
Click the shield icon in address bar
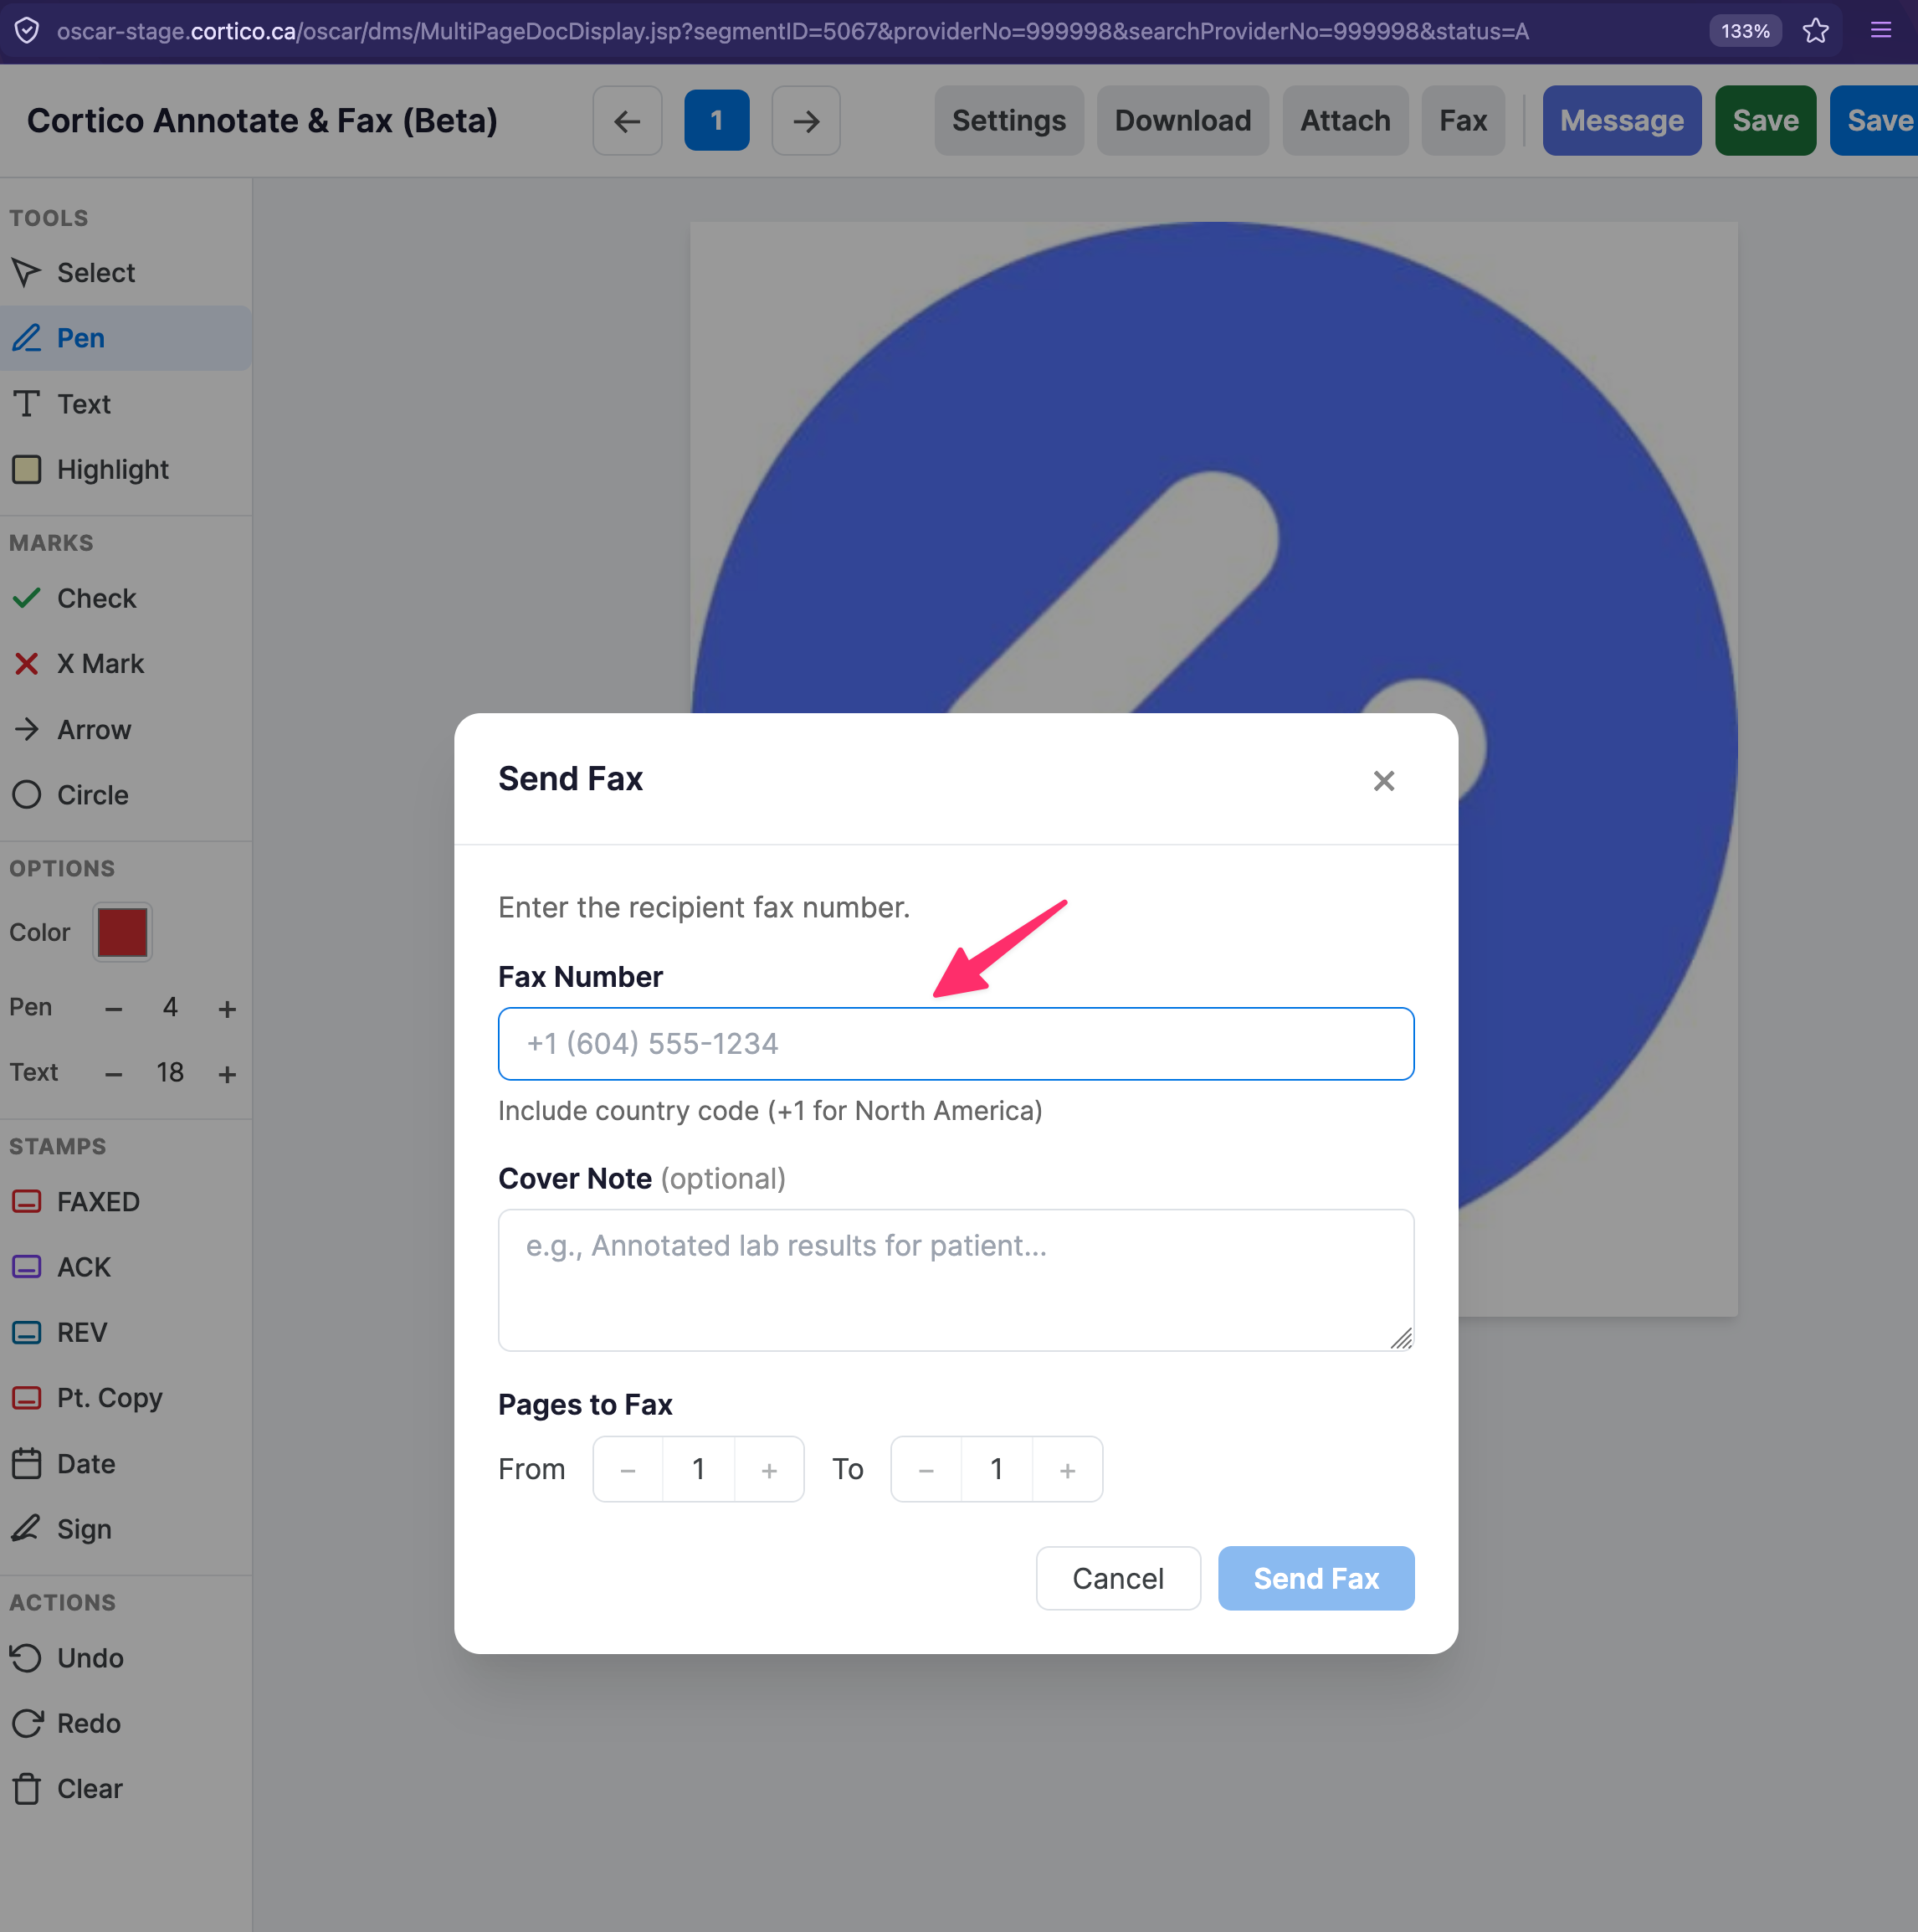tap(27, 31)
